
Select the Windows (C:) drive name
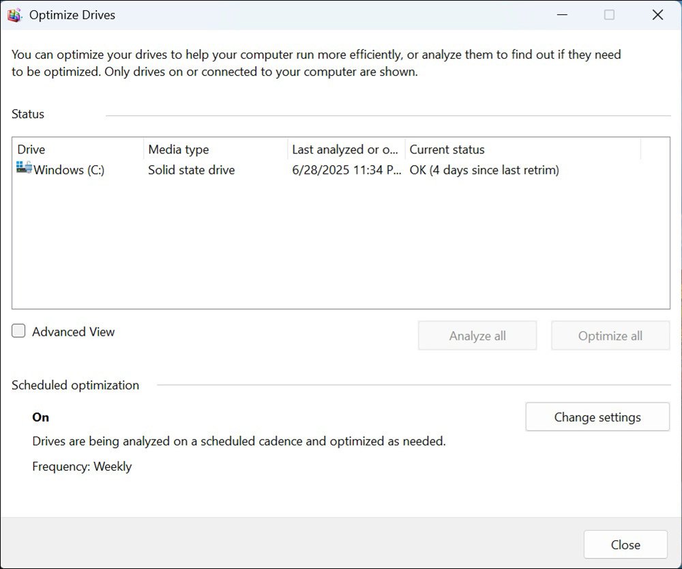(x=69, y=170)
